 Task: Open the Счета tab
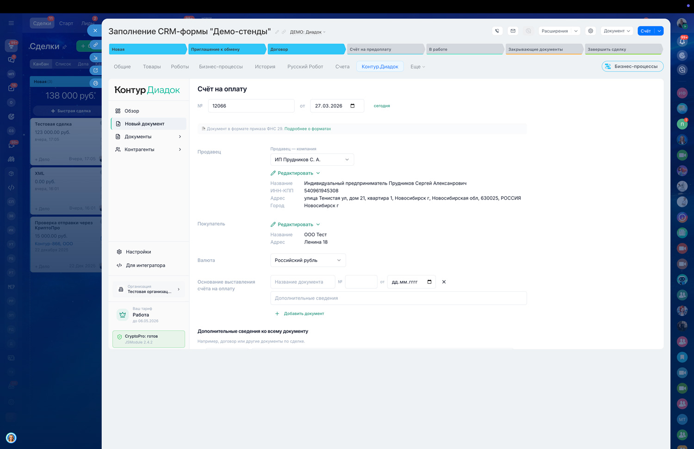pos(342,67)
